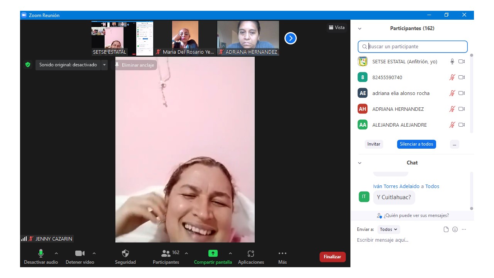Click the red AH avatar icon

[362, 109]
